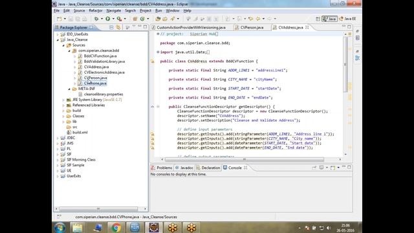Click the New Java Class icon
Viewport: 414px width, 233px height.
point(142,19)
